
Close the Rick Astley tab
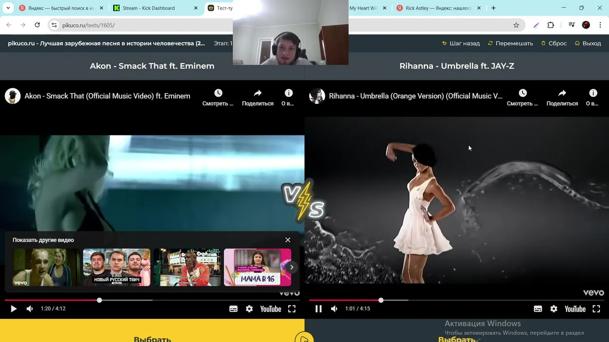point(479,8)
